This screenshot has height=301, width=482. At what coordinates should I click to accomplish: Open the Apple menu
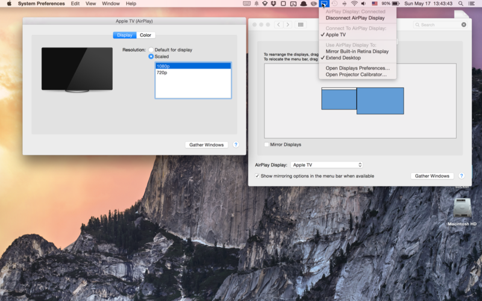[9, 4]
